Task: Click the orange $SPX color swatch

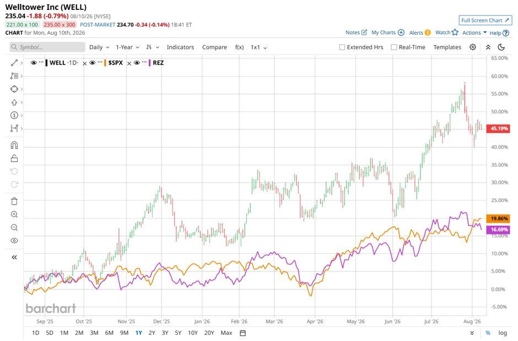Action: 105,63
